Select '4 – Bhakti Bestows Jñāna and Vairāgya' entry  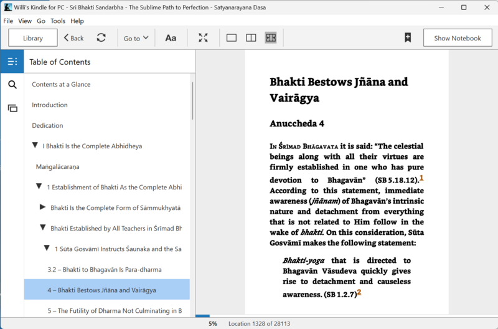point(106,290)
